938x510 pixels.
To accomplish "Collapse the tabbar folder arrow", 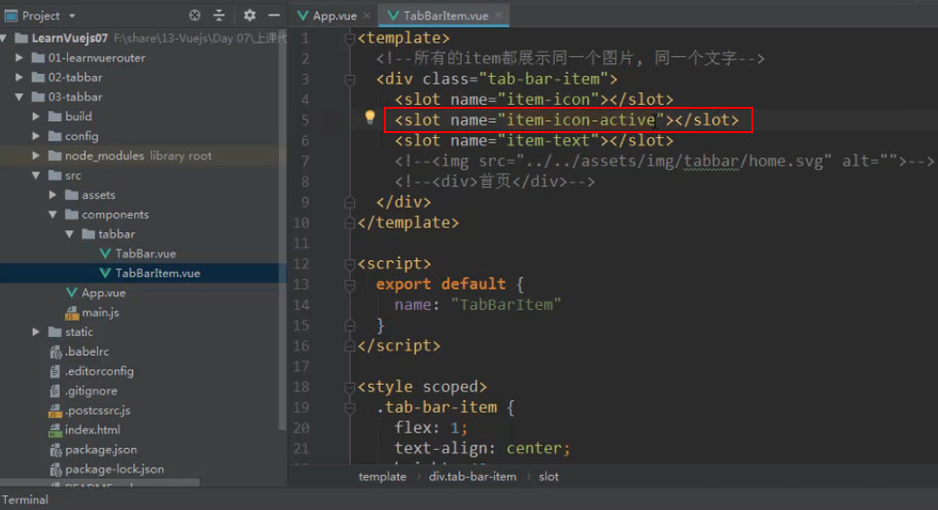I will click(x=69, y=234).
